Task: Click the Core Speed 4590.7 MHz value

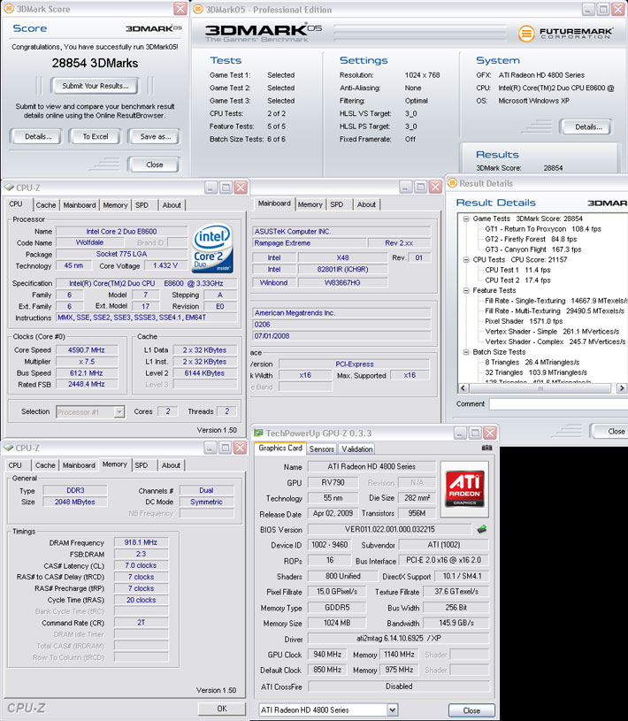Action: click(87, 350)
